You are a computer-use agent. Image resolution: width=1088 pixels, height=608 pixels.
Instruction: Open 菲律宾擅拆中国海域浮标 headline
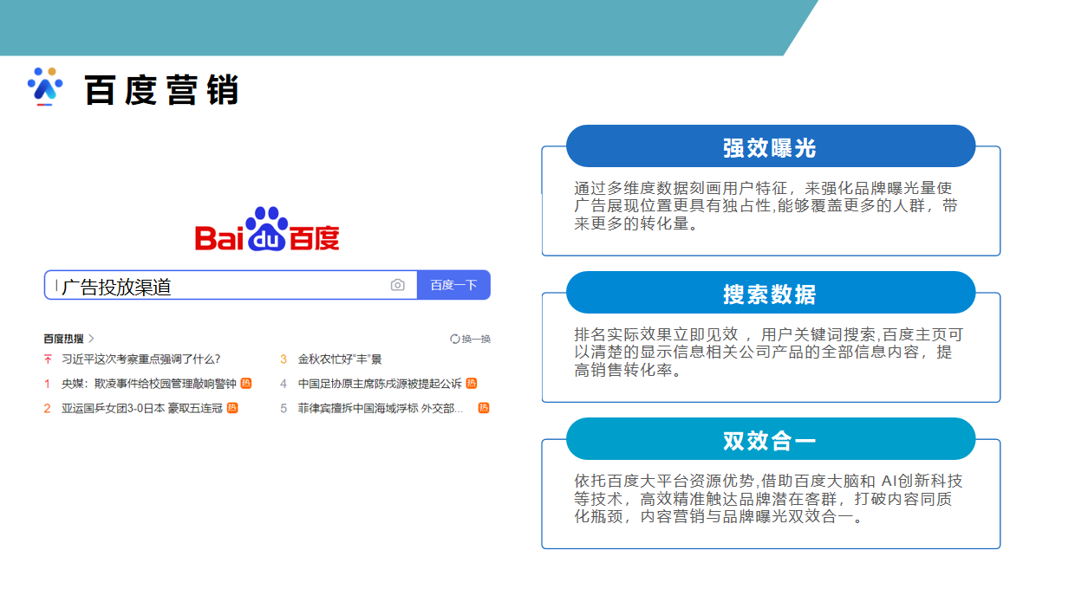point(381,408)
